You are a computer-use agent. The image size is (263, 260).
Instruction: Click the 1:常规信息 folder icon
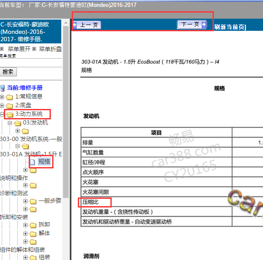click(10, 97)
